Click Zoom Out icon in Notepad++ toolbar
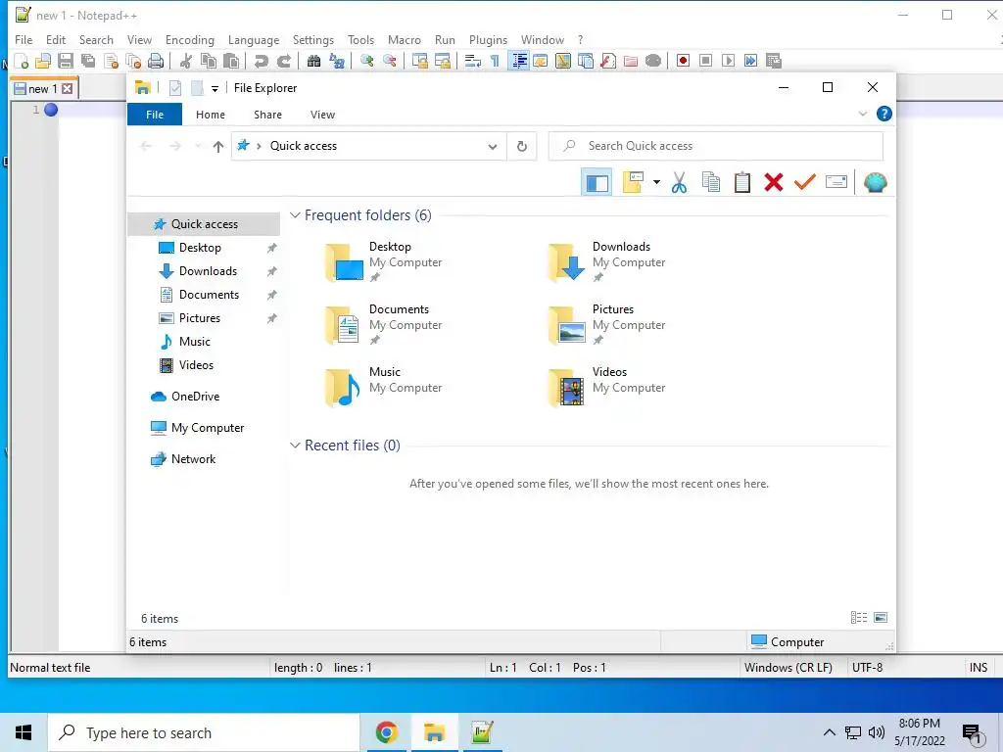The height and width of the screenshot is (752, 1003). pyautogui.click(x=390, y=62)
